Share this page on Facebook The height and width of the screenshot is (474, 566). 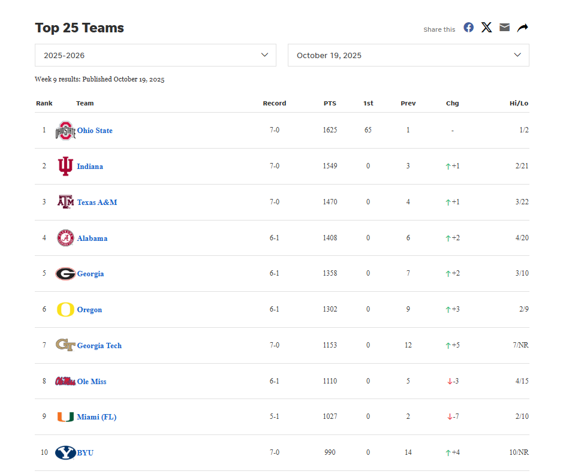[468, 28]
